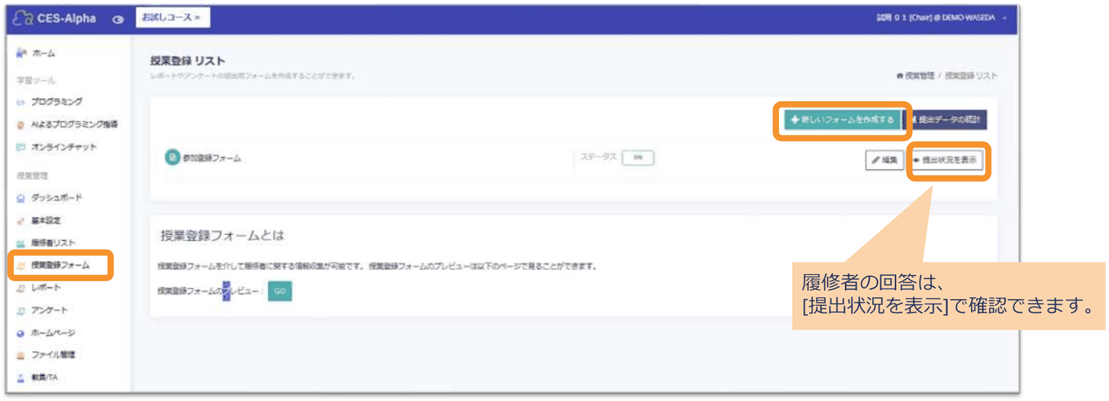
Task: Click the アンケート sidebar icon
Action: click(20, 311)
